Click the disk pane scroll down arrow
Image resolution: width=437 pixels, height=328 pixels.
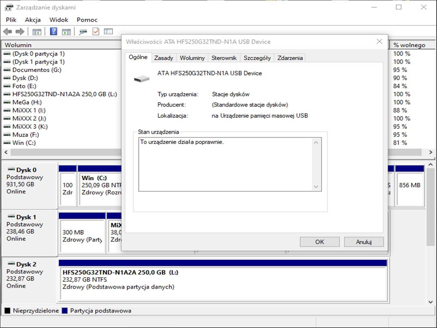tap(430, 302)
